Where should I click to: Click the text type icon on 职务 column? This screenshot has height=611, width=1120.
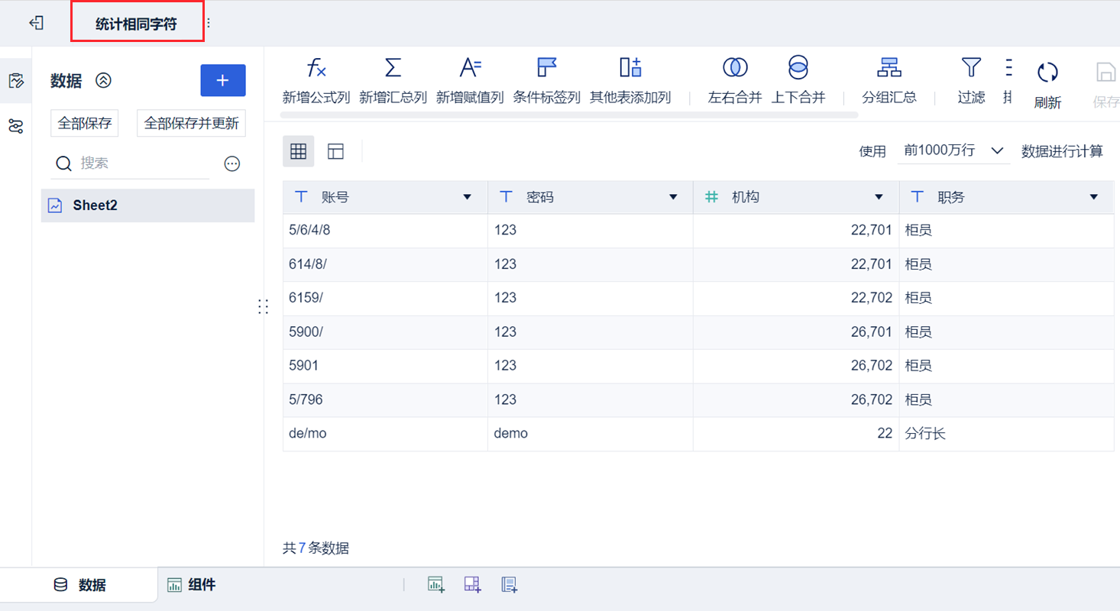[917, 197]
